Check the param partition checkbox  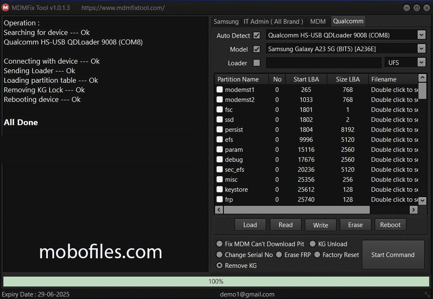click(x=220, y=149)
